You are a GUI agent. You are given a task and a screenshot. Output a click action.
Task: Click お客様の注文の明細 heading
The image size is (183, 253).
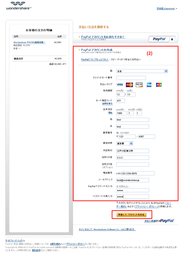coord(39,30)
